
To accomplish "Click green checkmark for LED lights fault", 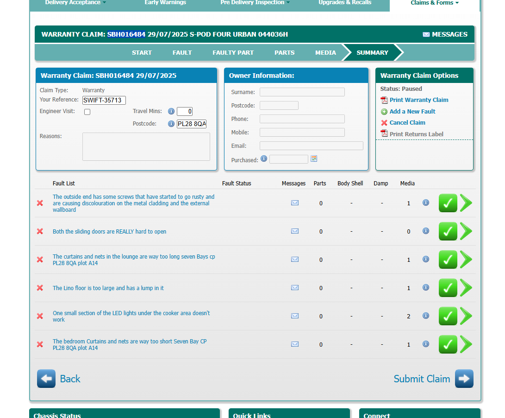I will click(448, 316).
